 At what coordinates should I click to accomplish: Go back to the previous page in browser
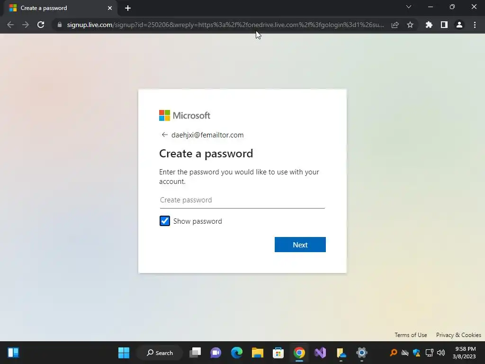[10, 25]
